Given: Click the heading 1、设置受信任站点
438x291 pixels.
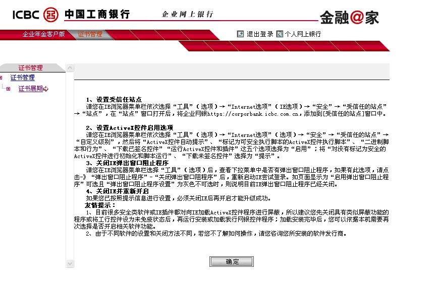Looking at the screenshot, I should (x=114, y=100).
